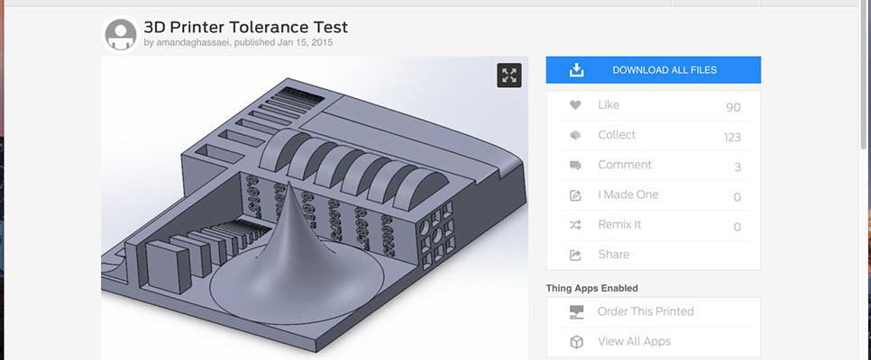Click the heart Like icon
The image size is (871, 360).
point(575,105)
